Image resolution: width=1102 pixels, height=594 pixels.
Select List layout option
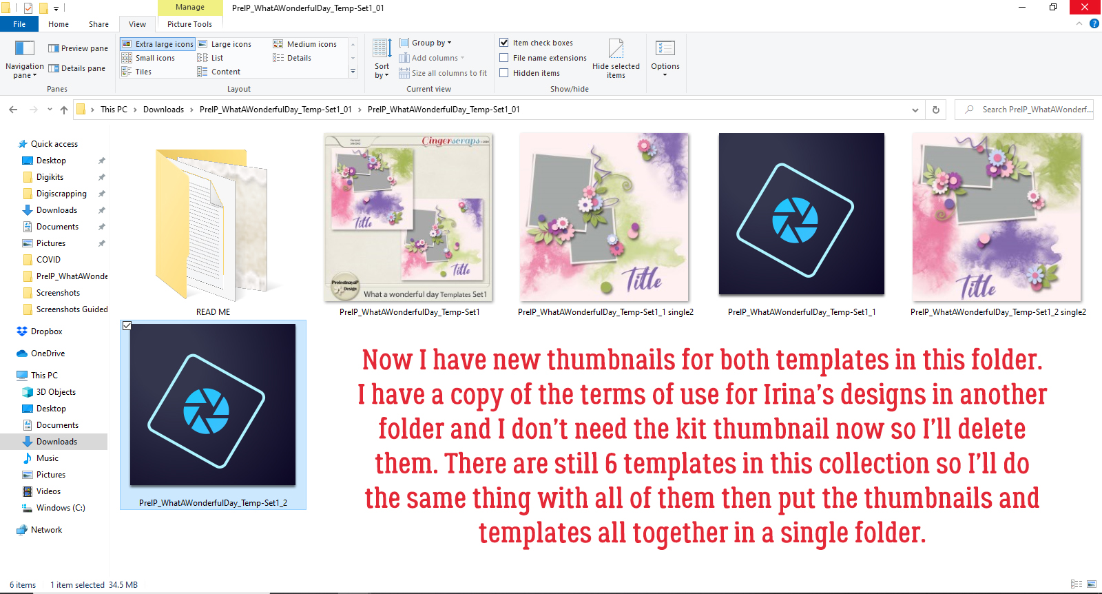click(211, 58)
